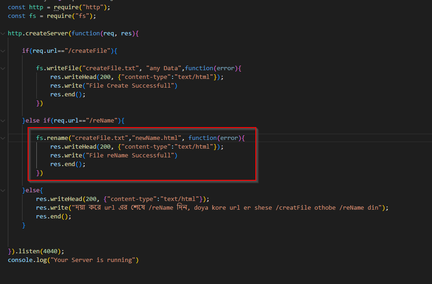Click the const http variable name

pos(36,7)
